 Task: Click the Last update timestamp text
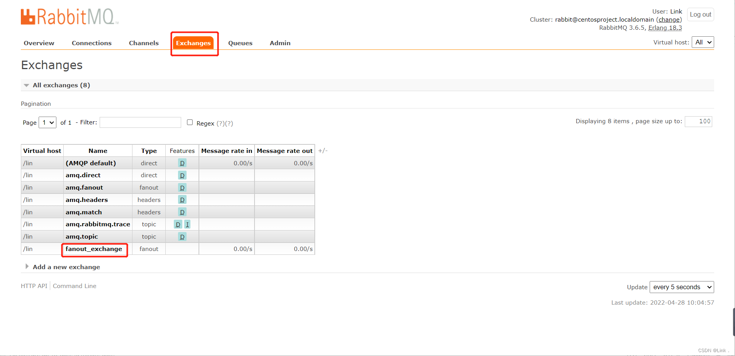tap(663, 302)
